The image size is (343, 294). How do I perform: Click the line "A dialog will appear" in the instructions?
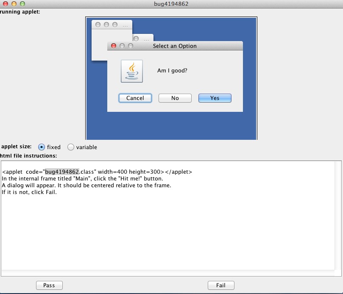(86, 186)
